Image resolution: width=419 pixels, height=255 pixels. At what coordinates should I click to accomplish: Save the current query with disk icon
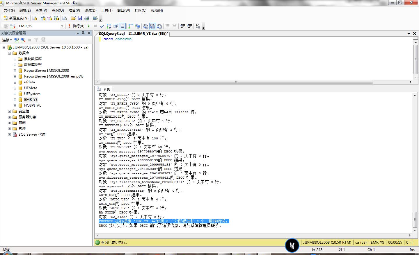coord(80,18)
